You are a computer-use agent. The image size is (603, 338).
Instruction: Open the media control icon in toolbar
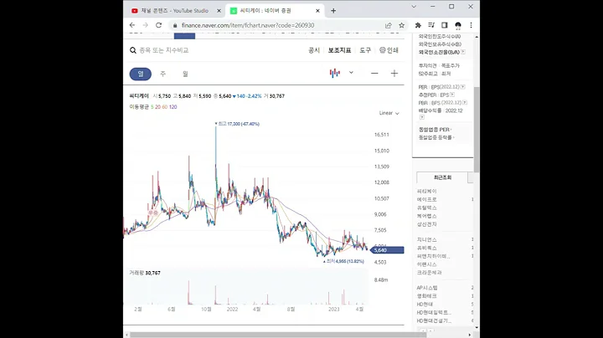tap(431, 25)
